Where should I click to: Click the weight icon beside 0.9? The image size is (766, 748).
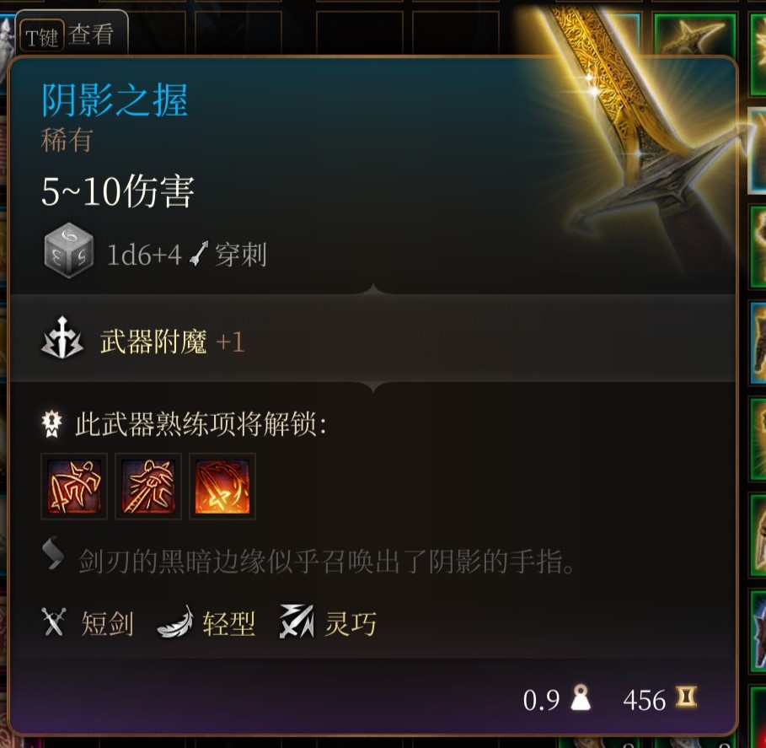pos(581,697)
